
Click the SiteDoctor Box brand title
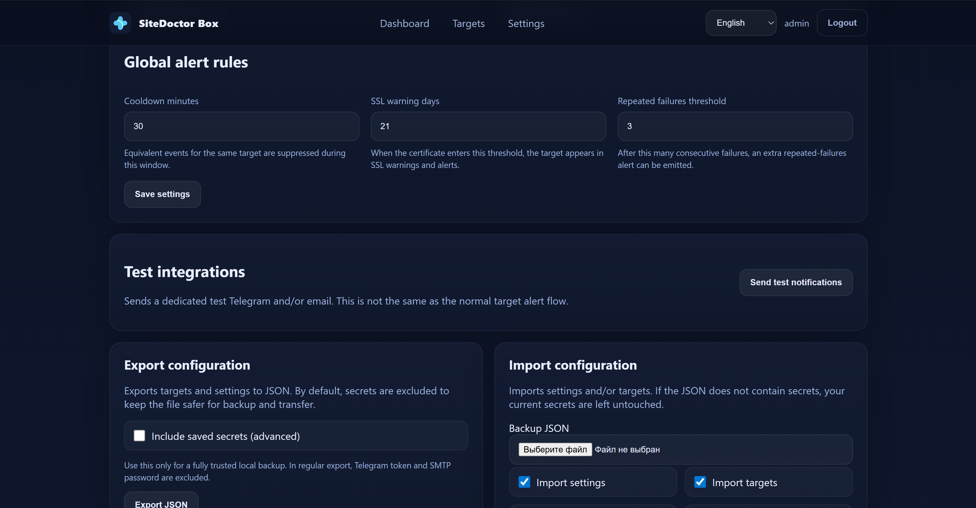pyautogui.click(x=178, y=23)
